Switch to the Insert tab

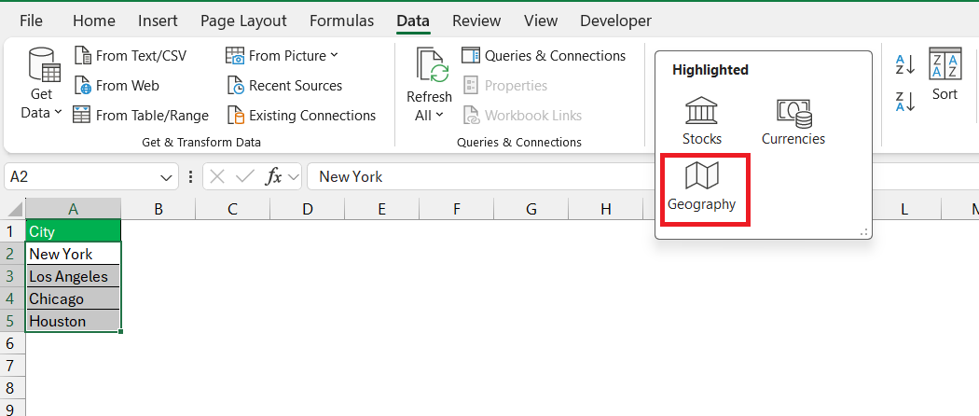coord(158,21)
